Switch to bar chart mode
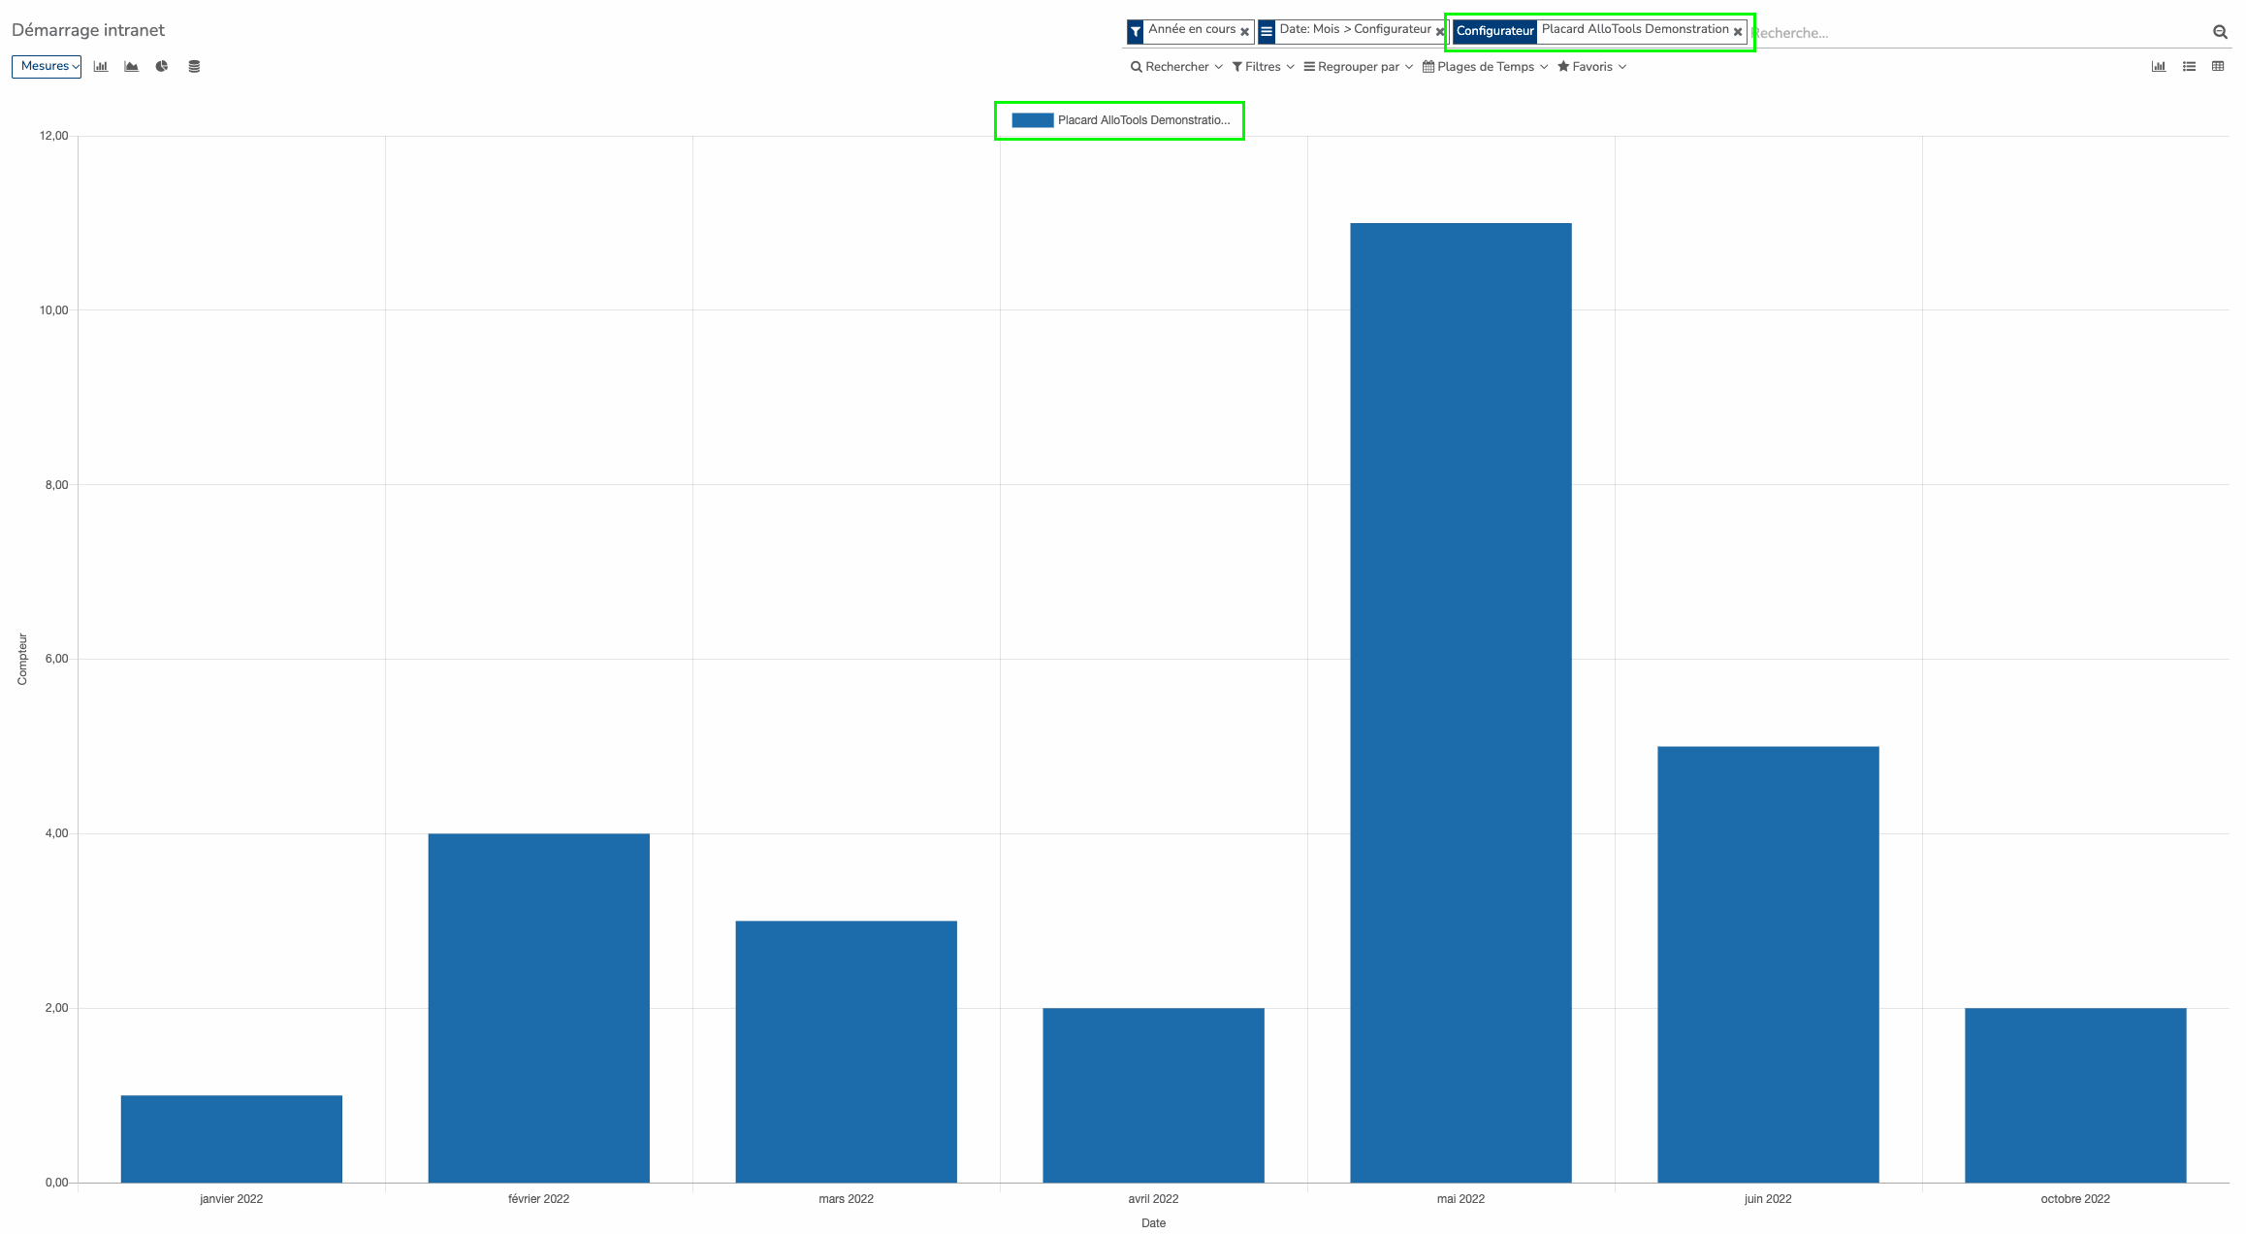The image size is (2246, 1234). click(101, 66)
